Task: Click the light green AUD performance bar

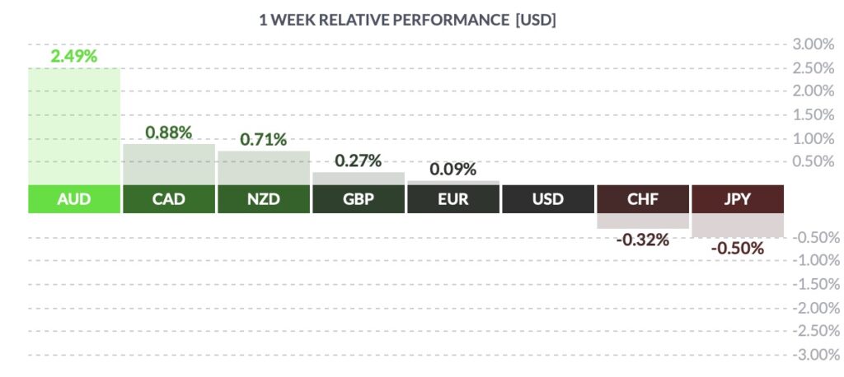Action: tap(74, 127)
